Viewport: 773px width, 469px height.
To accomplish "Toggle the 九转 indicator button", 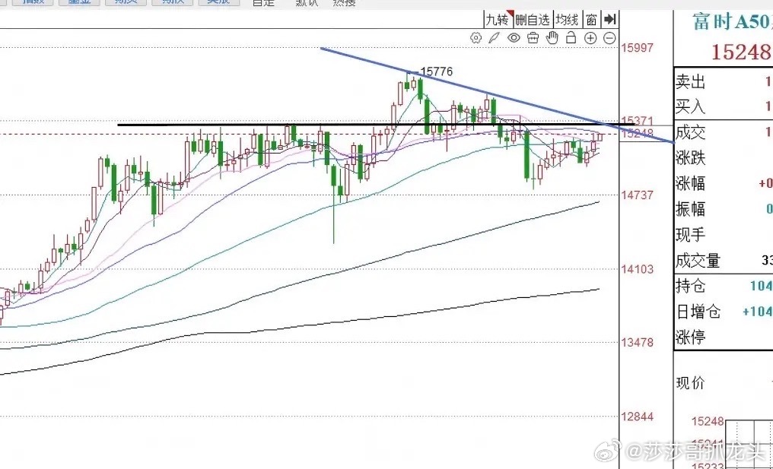I will [498, 20].
